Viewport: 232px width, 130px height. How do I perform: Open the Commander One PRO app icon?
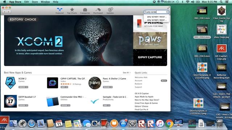pyautogui.click(x=53, y=101)
